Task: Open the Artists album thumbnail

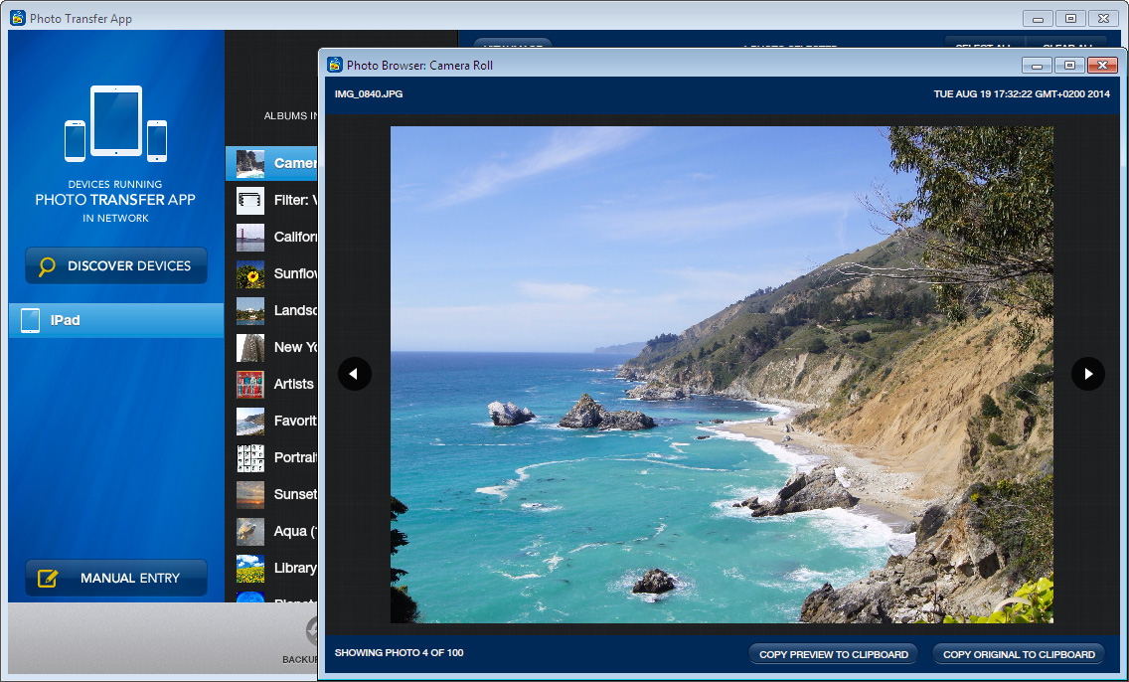Action: [x=249, y=384]
